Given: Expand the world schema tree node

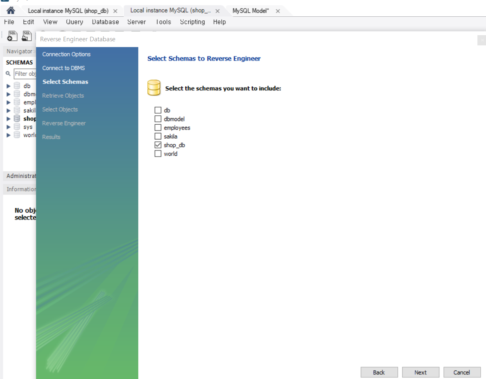Looking at the screenshot, I should [8, 135].
